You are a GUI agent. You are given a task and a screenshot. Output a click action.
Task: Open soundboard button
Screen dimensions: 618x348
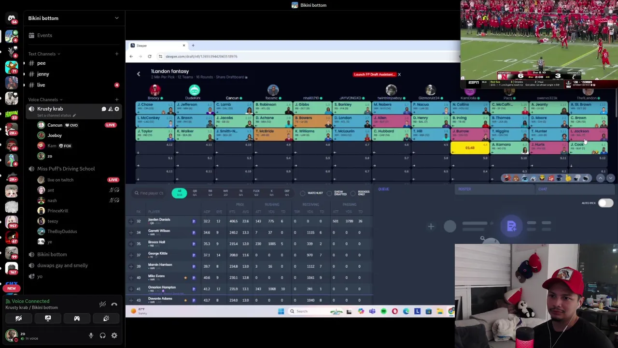[x=106, y=319]
